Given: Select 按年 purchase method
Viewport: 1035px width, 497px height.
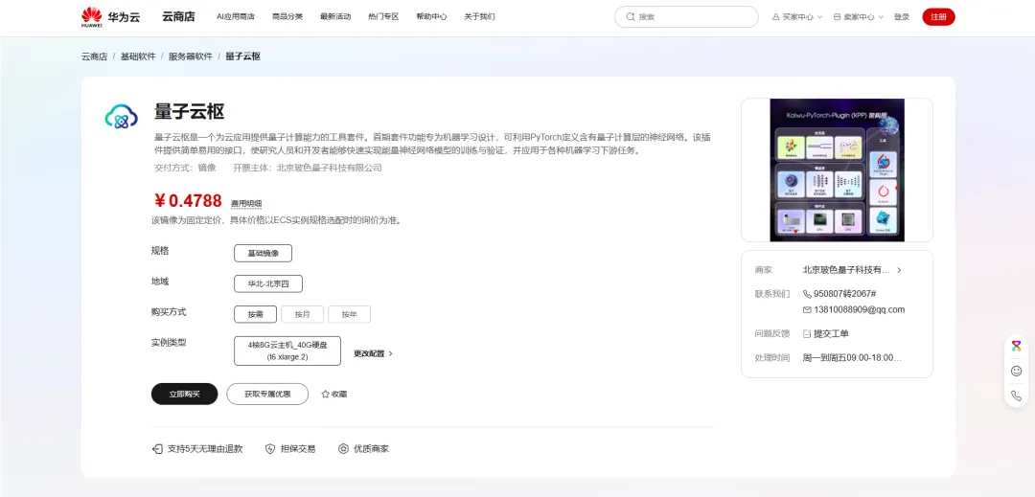Looking at the screenshot, I should [349, 314].
